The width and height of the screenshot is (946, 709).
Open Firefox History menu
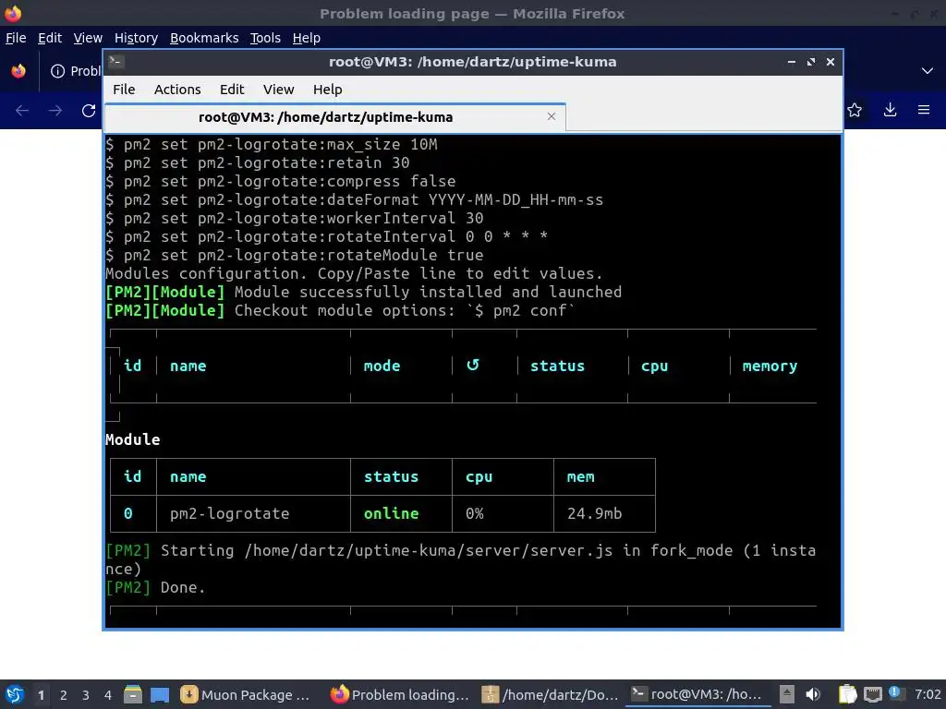(x=136, y=38)
